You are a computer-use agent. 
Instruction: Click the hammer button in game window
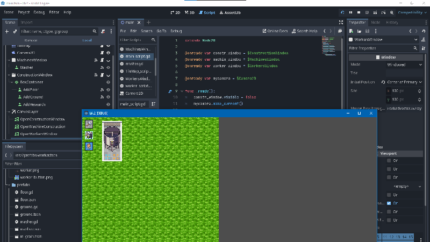pos(89,124)
